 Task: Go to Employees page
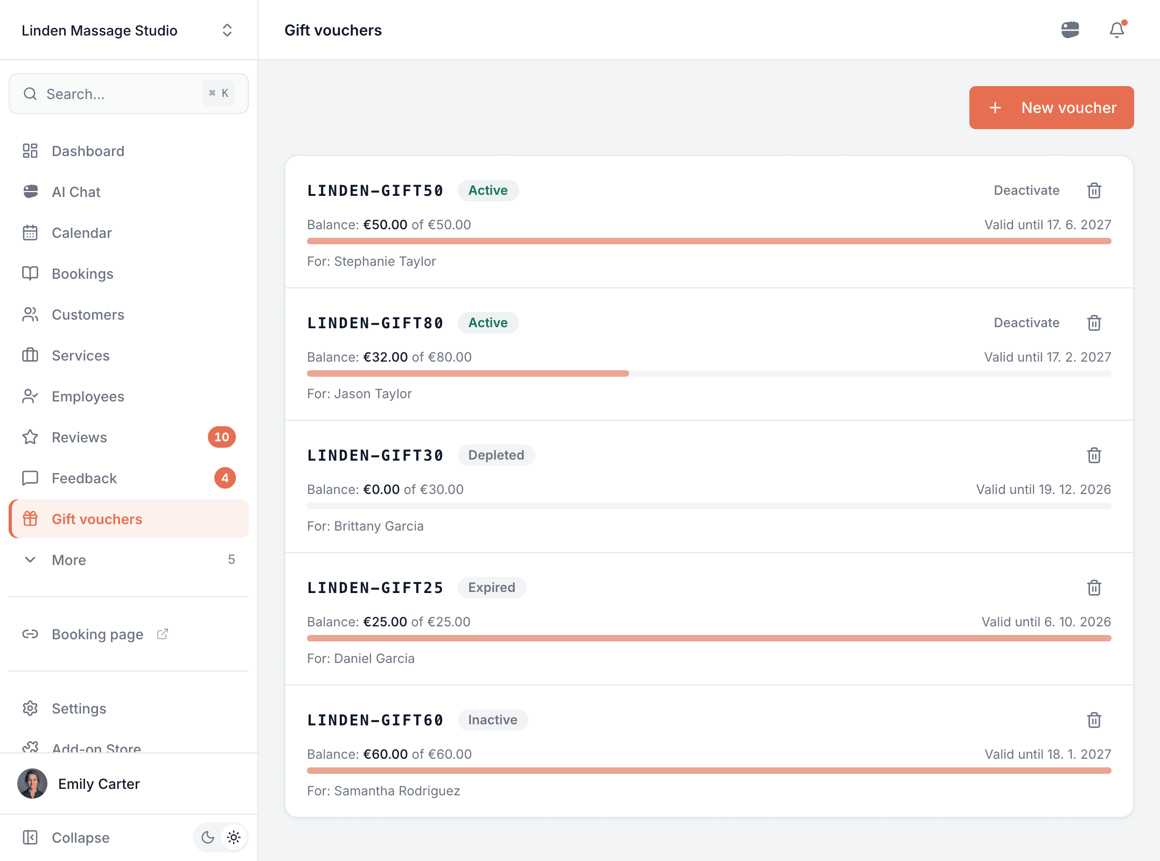tap(128, 396)
